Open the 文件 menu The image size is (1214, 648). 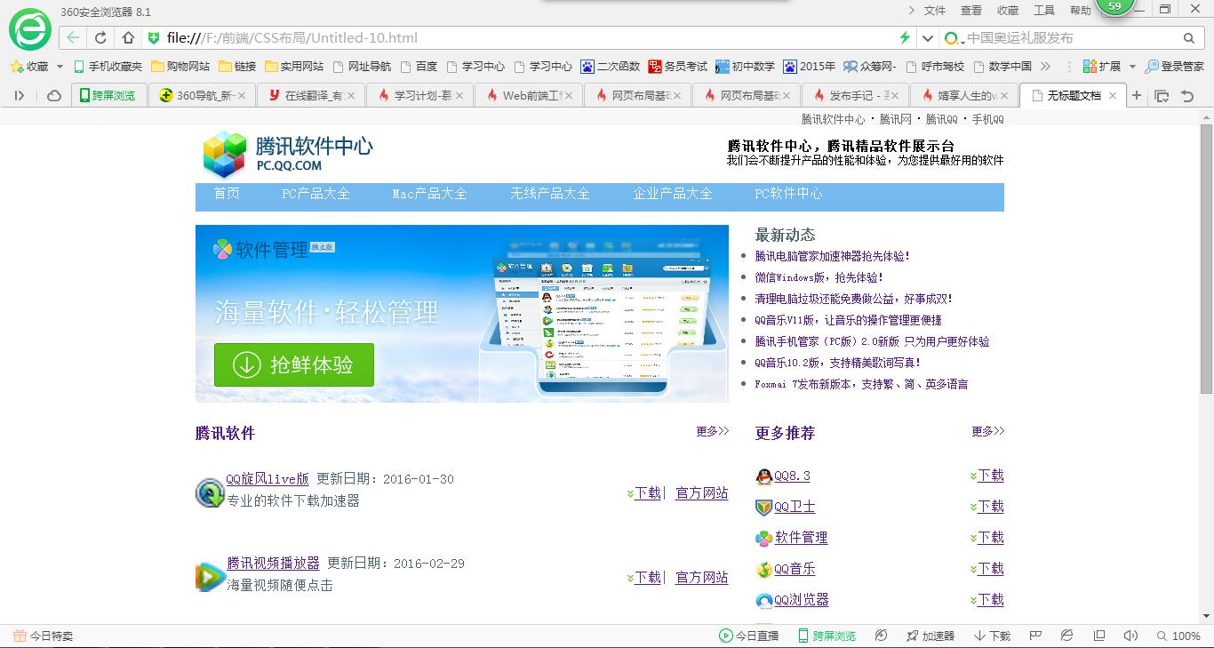(x=935, y=11)
